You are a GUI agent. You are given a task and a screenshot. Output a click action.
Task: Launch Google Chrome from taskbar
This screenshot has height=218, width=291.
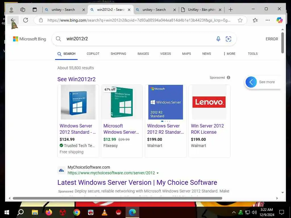(77, 212)
